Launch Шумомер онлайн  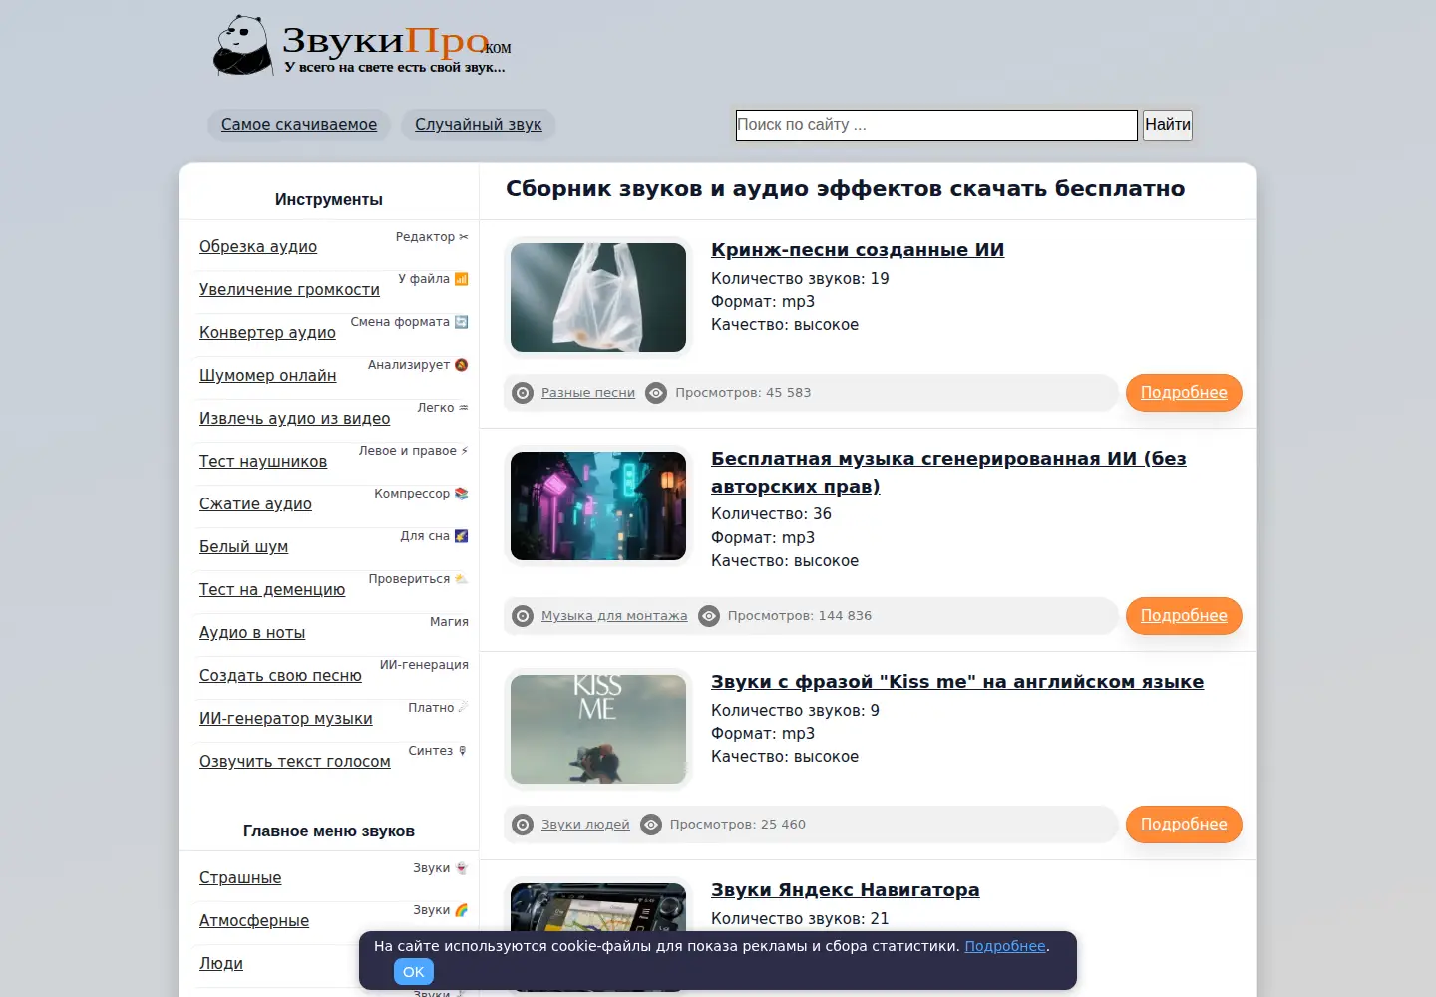tap(267, 376)
